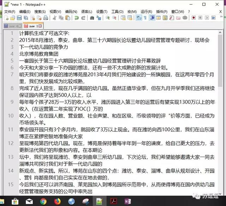This screenshot has height=206, width=226.
Task: Toggle word wrap toolbar button
Action: coord(139,18)
